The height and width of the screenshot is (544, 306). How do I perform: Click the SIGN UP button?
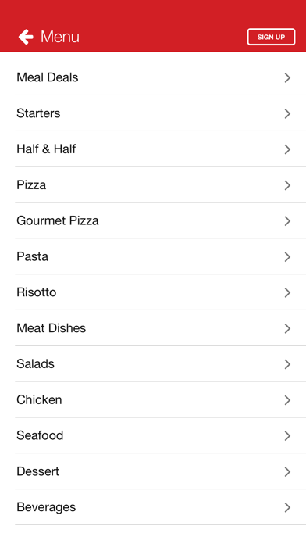(x=271, y=37)
